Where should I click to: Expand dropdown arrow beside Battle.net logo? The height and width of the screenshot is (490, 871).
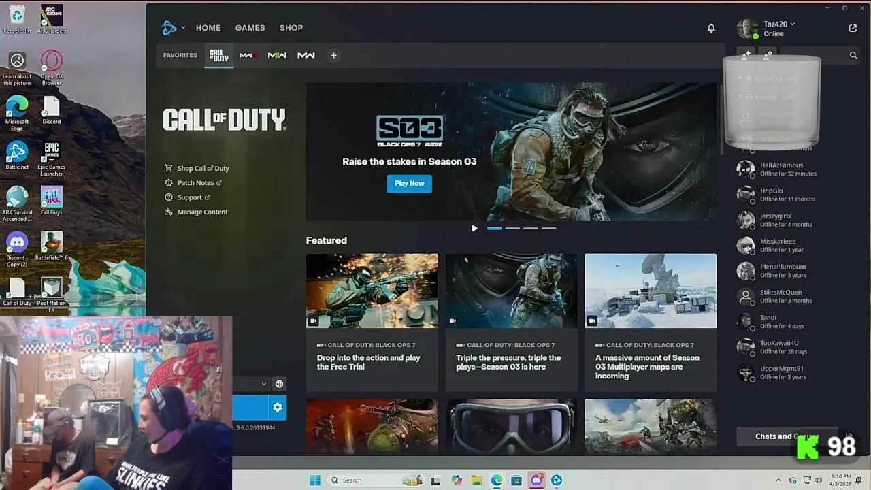(183, 28)
